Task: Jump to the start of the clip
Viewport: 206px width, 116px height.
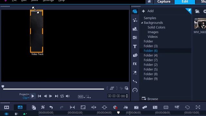Action: 39,96
